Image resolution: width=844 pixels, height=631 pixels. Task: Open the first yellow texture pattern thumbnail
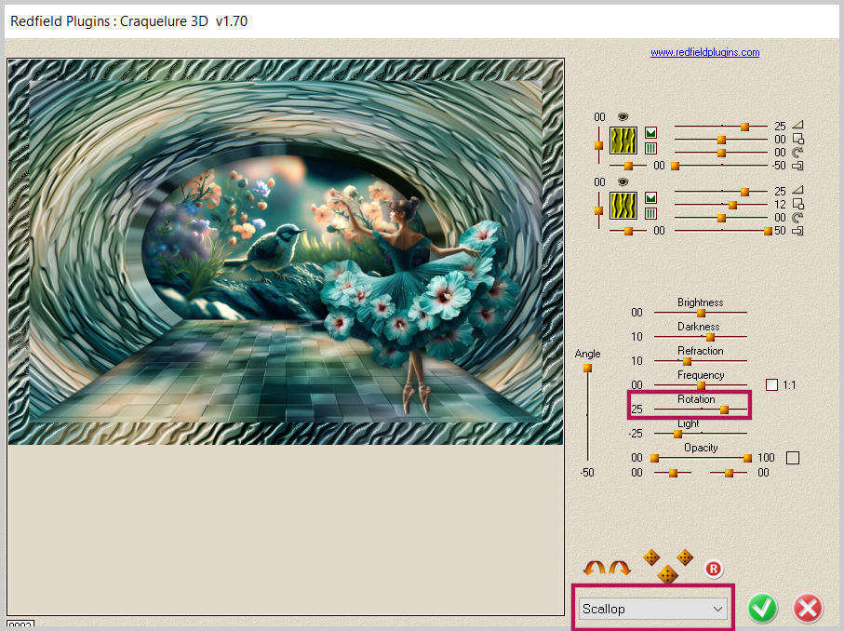(623, 141)
